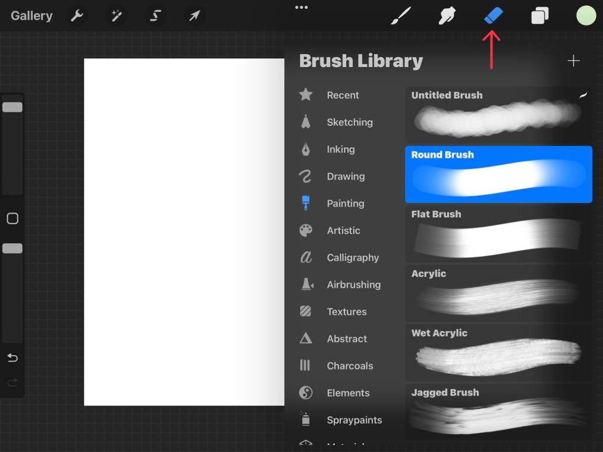Choose the Wet Acrylic brush
Screen dimensions: 603x452
click(x=498, y=353)
